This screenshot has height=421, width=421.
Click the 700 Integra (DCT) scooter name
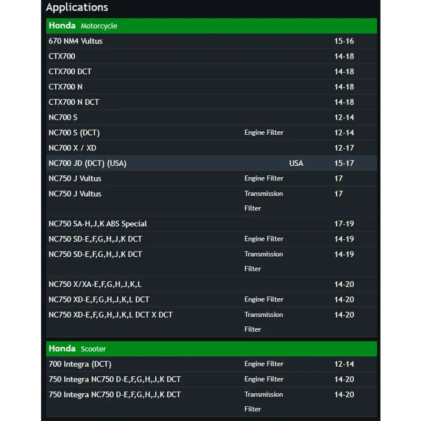point(80,364)
